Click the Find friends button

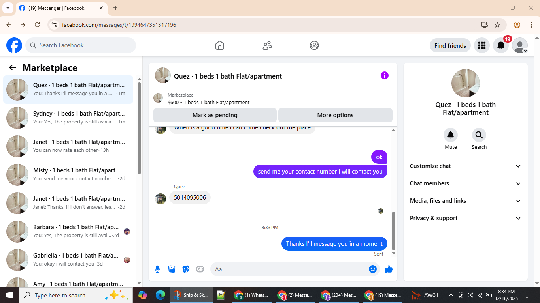[450, 45]
